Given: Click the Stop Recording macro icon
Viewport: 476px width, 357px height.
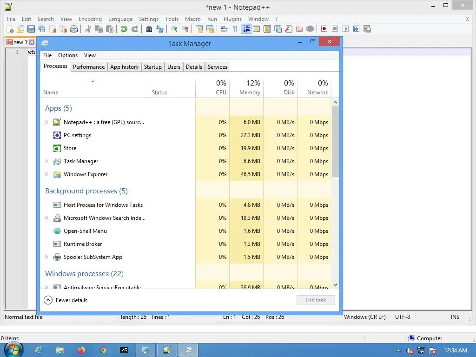Looking at the screenshot, I should pyautogui.click(x=335, y=29).
